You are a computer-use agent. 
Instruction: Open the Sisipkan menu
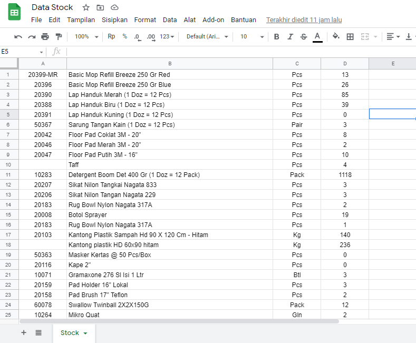[114, 20]
